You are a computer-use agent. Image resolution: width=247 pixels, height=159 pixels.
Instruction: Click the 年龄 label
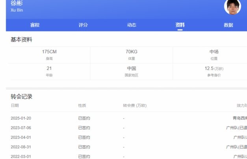[49, 75]
